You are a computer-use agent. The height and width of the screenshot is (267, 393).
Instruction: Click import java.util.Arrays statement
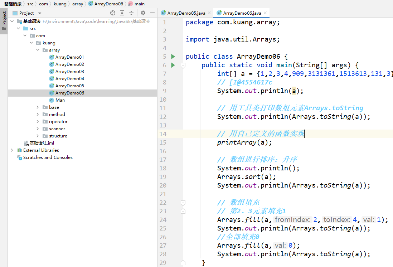point(233,39)
